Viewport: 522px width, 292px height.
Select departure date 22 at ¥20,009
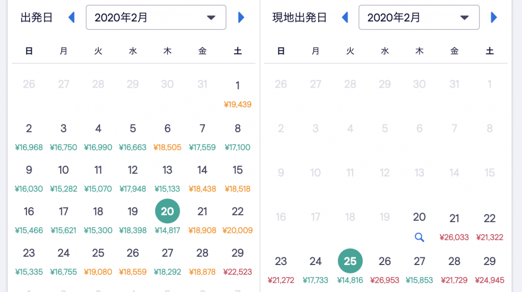(238, 220)
